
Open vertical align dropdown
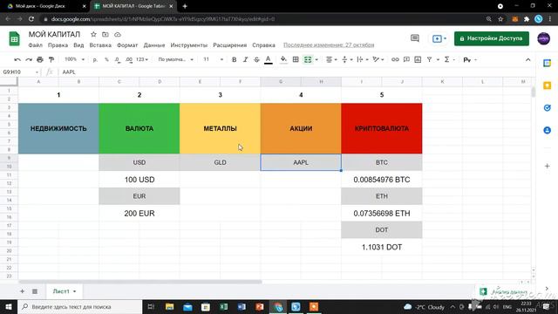pos(347,60)
